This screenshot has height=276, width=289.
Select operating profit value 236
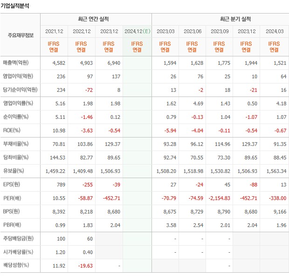click(61, 76)
